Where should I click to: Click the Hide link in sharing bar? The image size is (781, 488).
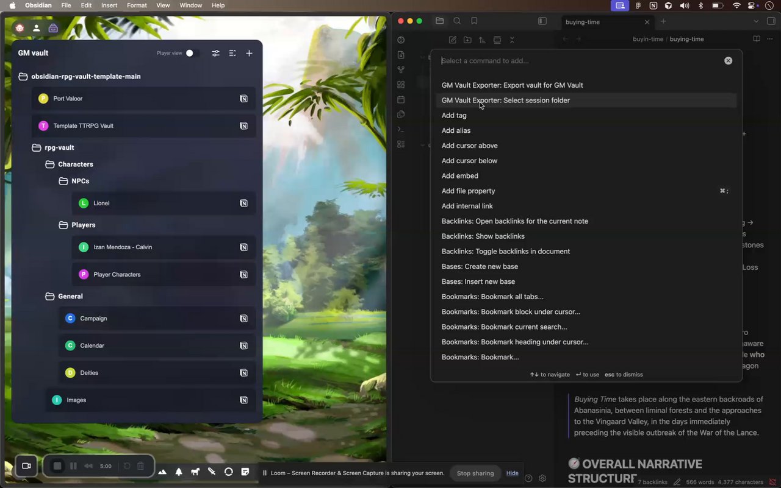(x=513, y=473)
